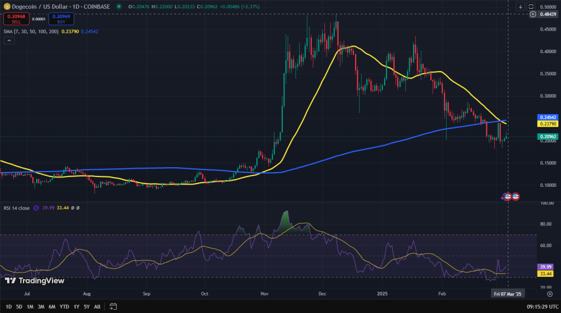Viewport: 561px width, 313px height.
Task: Click the yellow 0.23790 price scale label
Action: (x=547, y=124)
